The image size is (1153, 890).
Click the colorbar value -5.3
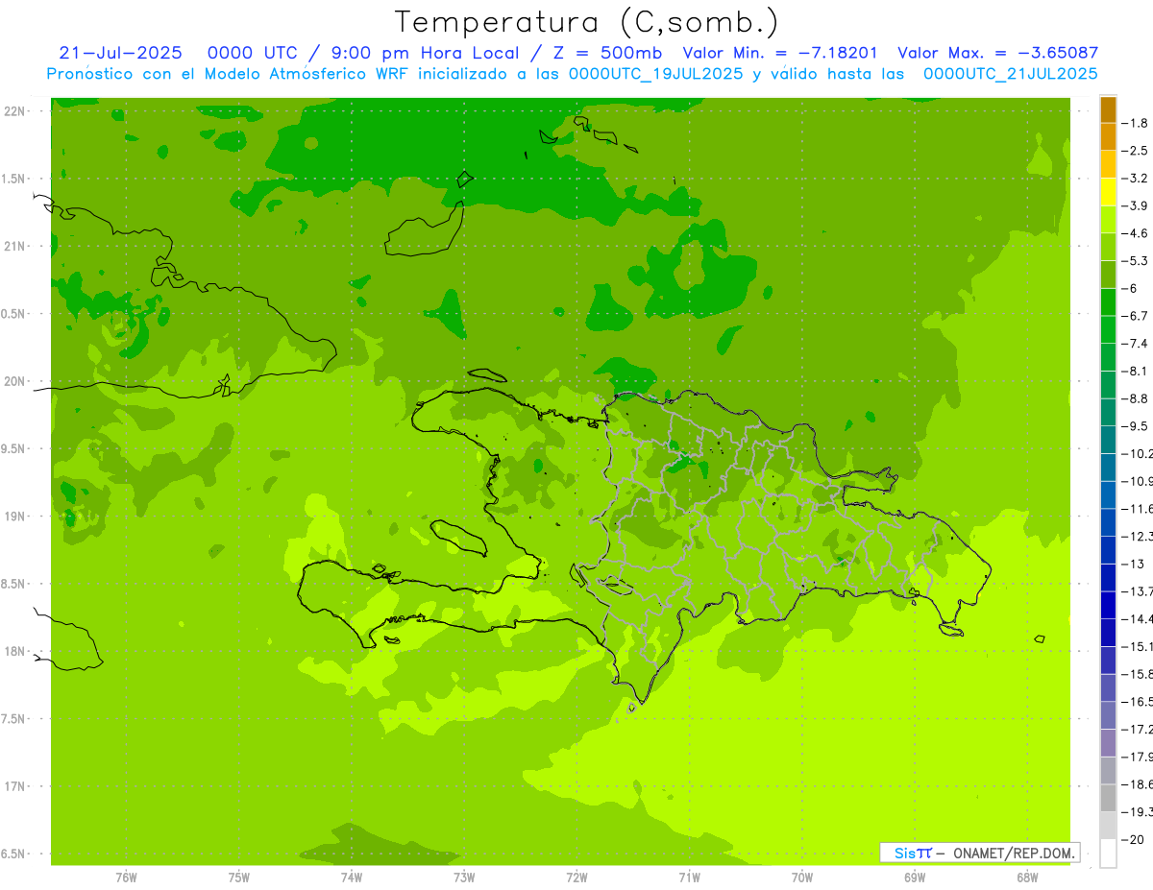1135,260
